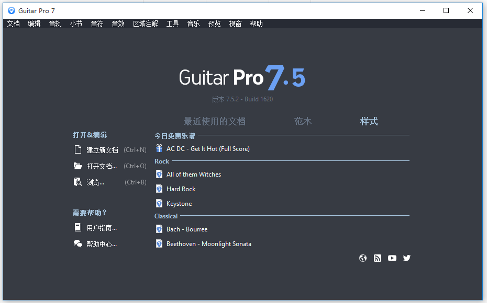Click the website globe icon
Image resolution: width=487 pixels, height=303 pixels.
pos(363,258)
